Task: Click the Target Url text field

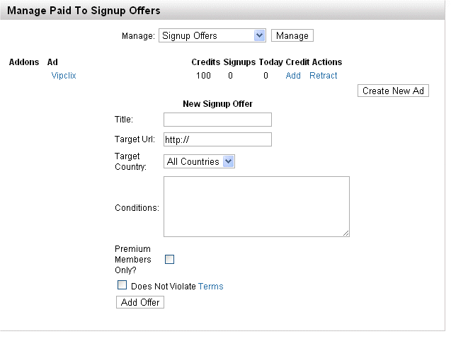Action: pos(217,139)
